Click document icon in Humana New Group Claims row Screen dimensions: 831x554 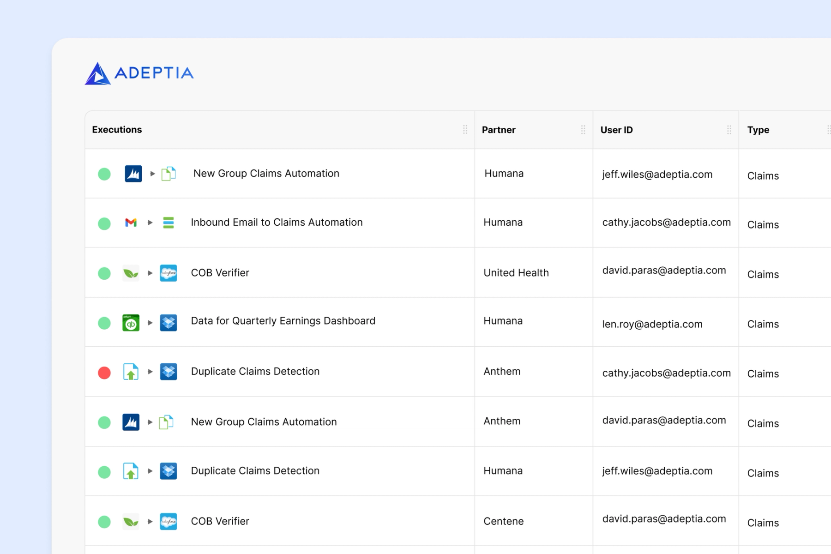(169, 174)
